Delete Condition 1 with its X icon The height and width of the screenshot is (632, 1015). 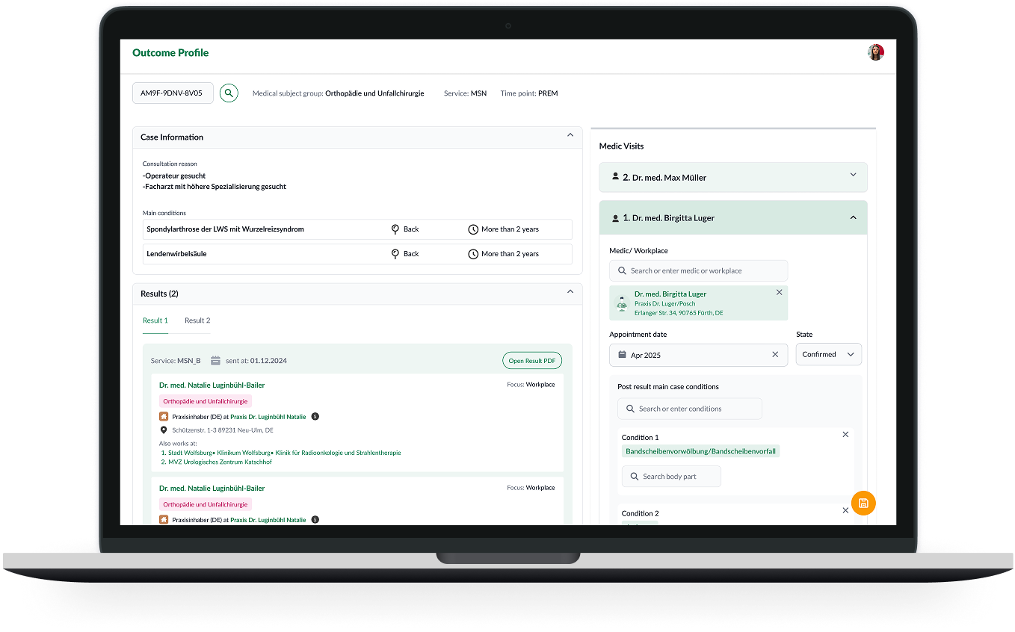845,435
